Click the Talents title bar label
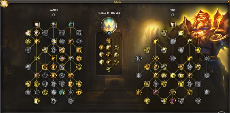The image size is (230, 113). click(117, 2)
